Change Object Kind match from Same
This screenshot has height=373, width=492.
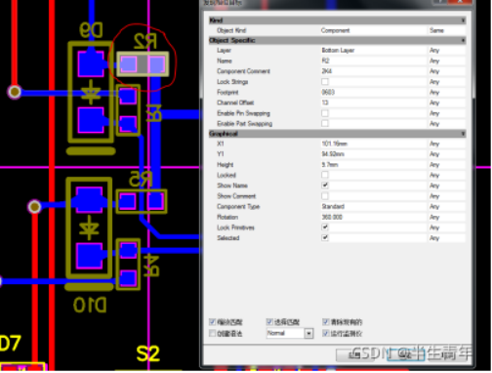446,30
